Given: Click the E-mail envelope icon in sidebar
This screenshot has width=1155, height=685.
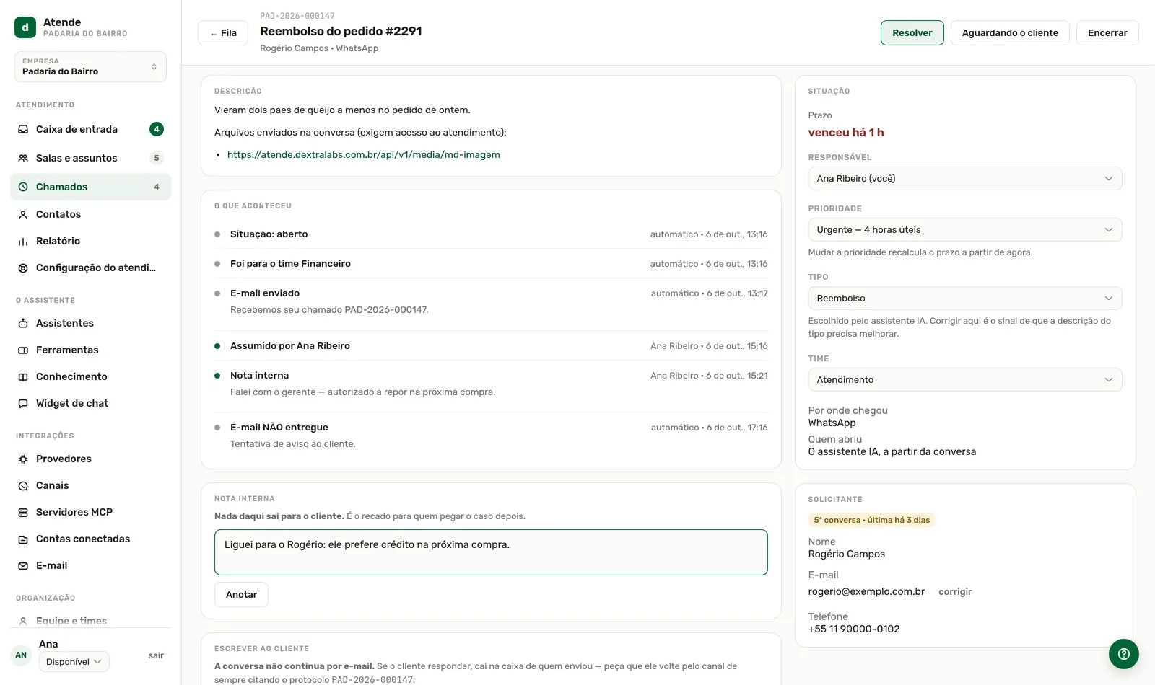Looking at the screenshot, I should (x=23, y=565).
